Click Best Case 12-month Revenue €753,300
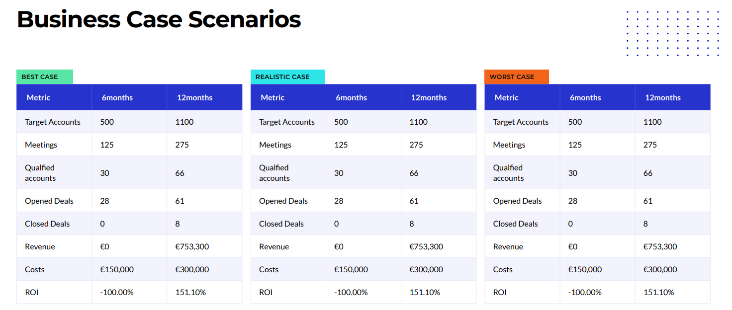This screenshot has height=310, width=732. 192,246
